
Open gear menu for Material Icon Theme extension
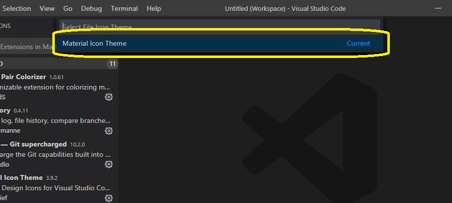(x=109, y=198)
